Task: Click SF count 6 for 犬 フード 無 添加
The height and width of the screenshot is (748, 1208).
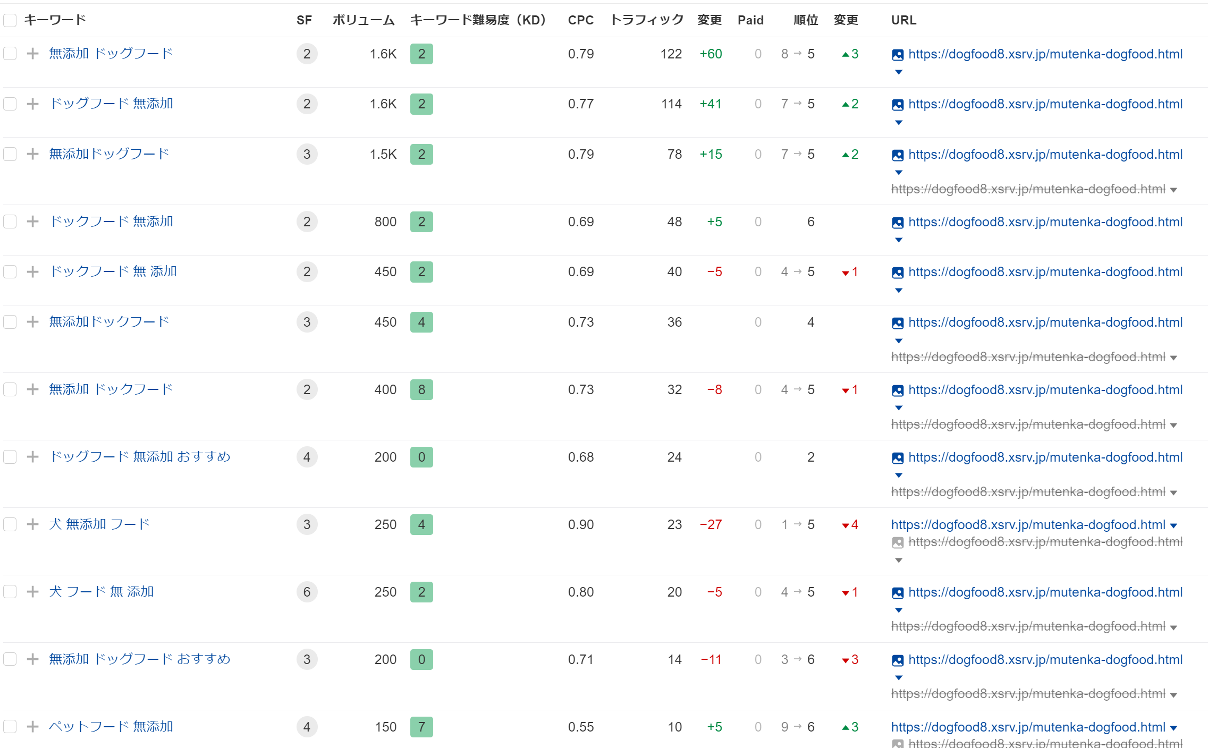Action: click(x=307, y=592)
